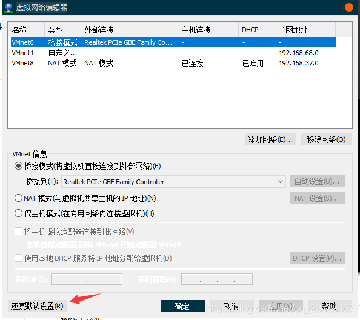
Task: Click the 应用(A) button
Action: coord(281,306)
